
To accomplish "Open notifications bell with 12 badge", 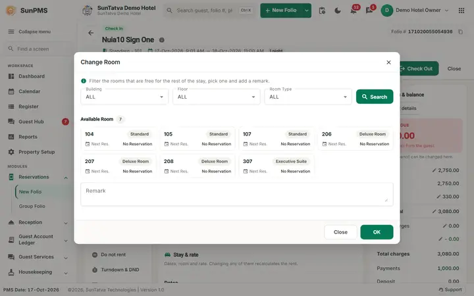I will click(354, 11).
